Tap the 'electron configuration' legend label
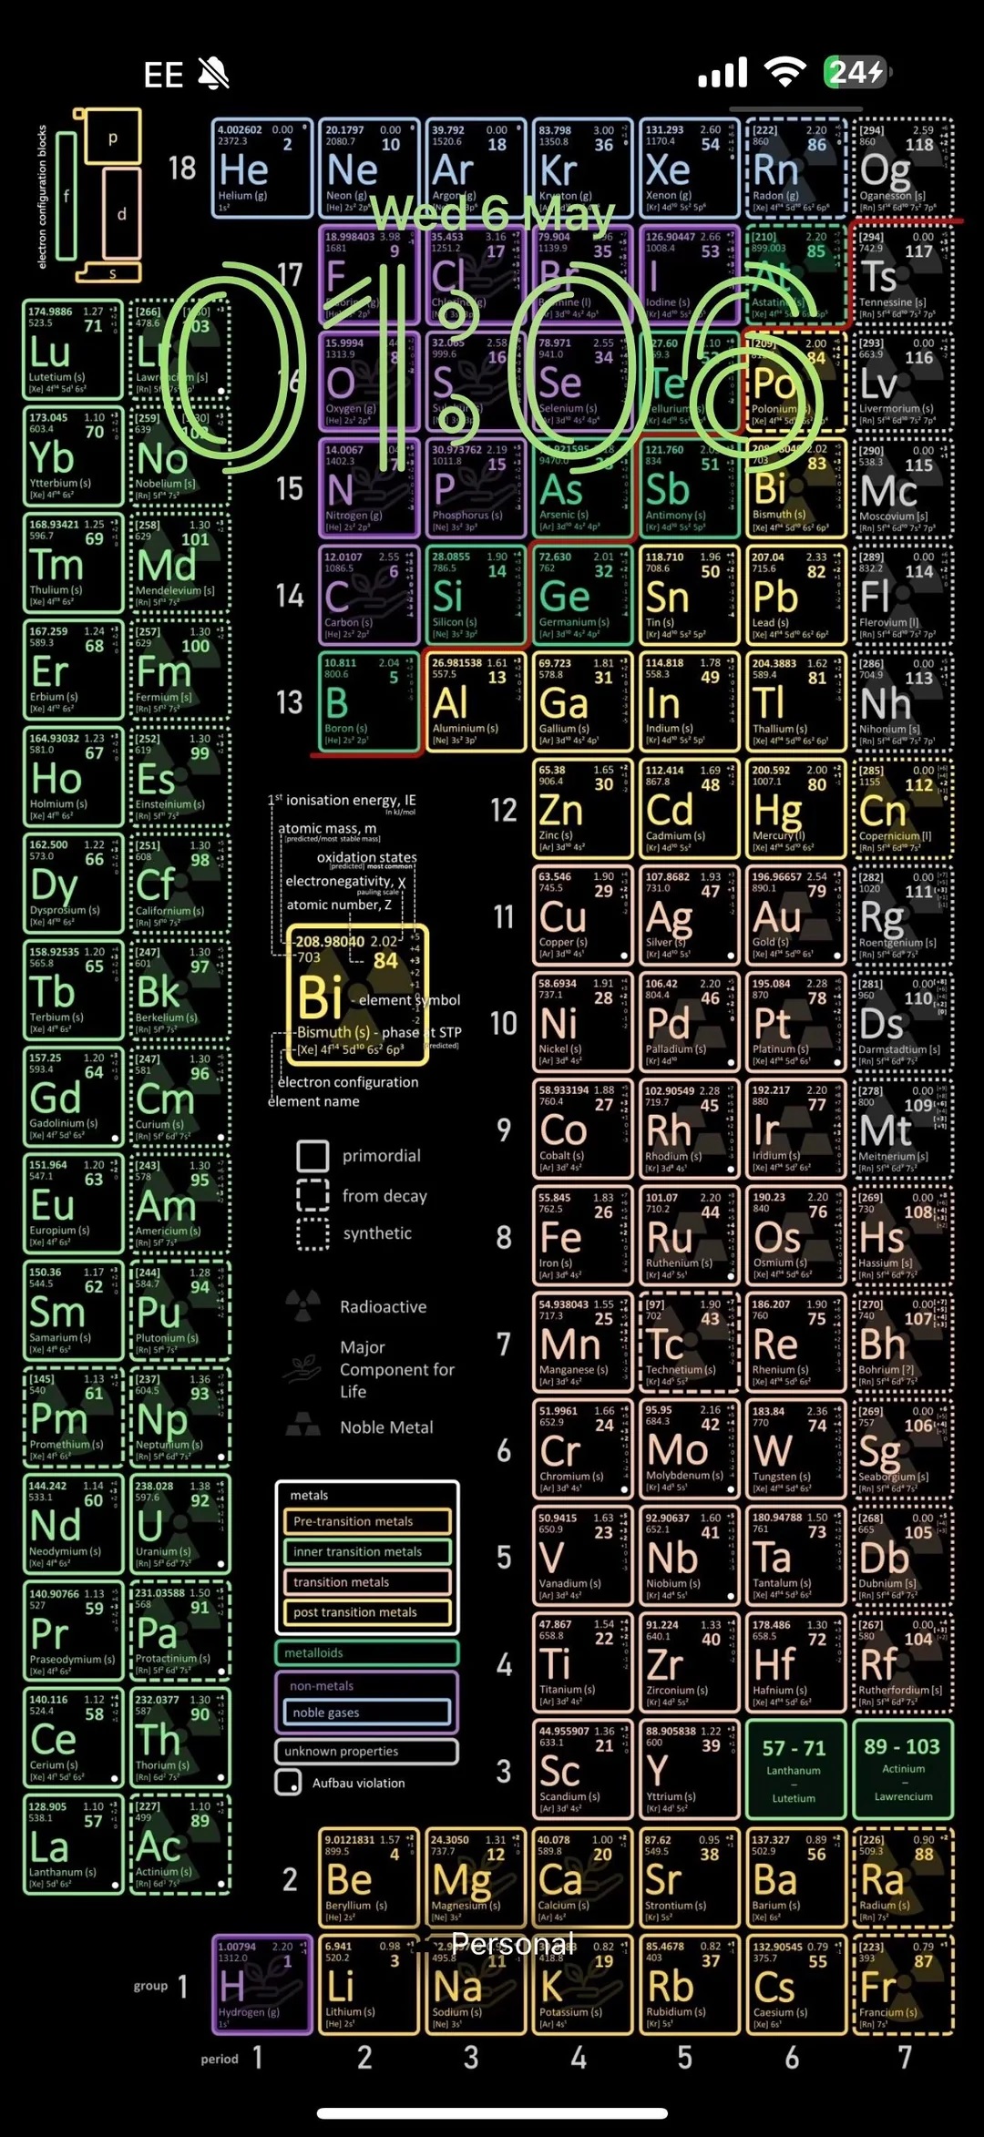This screenshot has height=2137, width=984. tap(348, 1082)
